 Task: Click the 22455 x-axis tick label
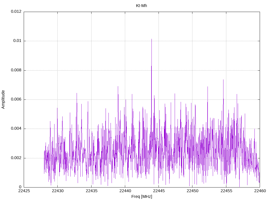(226, 191)
